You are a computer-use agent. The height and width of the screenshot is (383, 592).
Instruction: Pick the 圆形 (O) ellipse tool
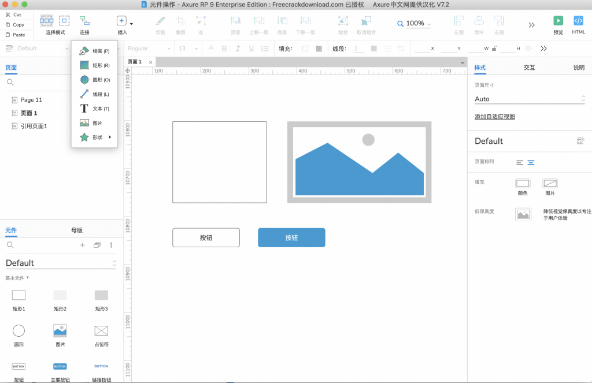(94, 80)
